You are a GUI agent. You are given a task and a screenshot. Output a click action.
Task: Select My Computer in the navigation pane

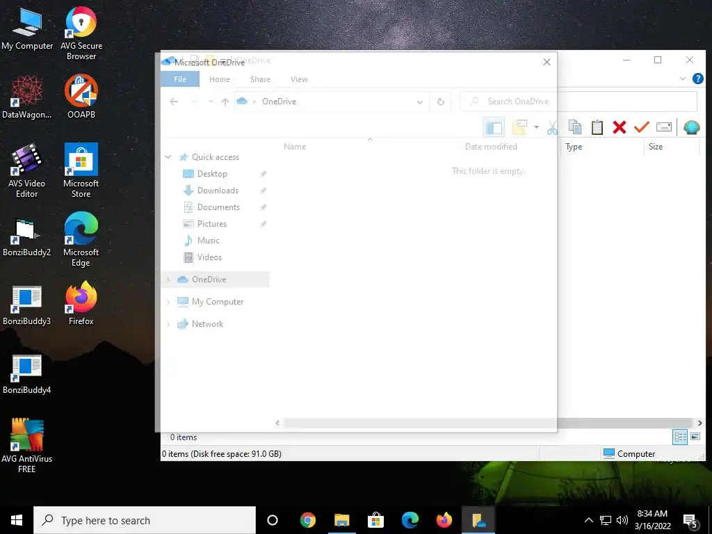tap(218, 302)
